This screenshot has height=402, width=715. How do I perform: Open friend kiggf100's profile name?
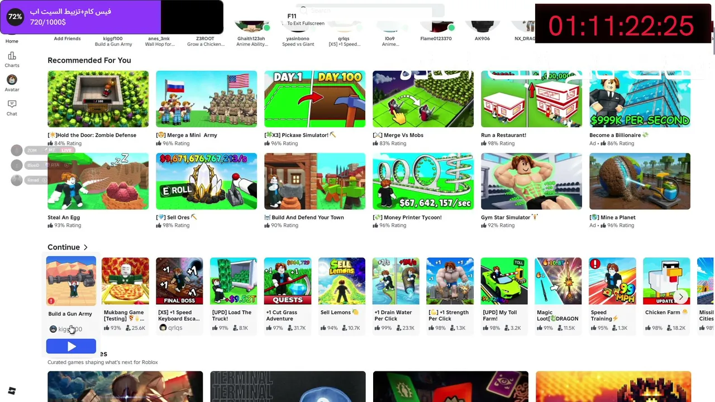point(113,39)
